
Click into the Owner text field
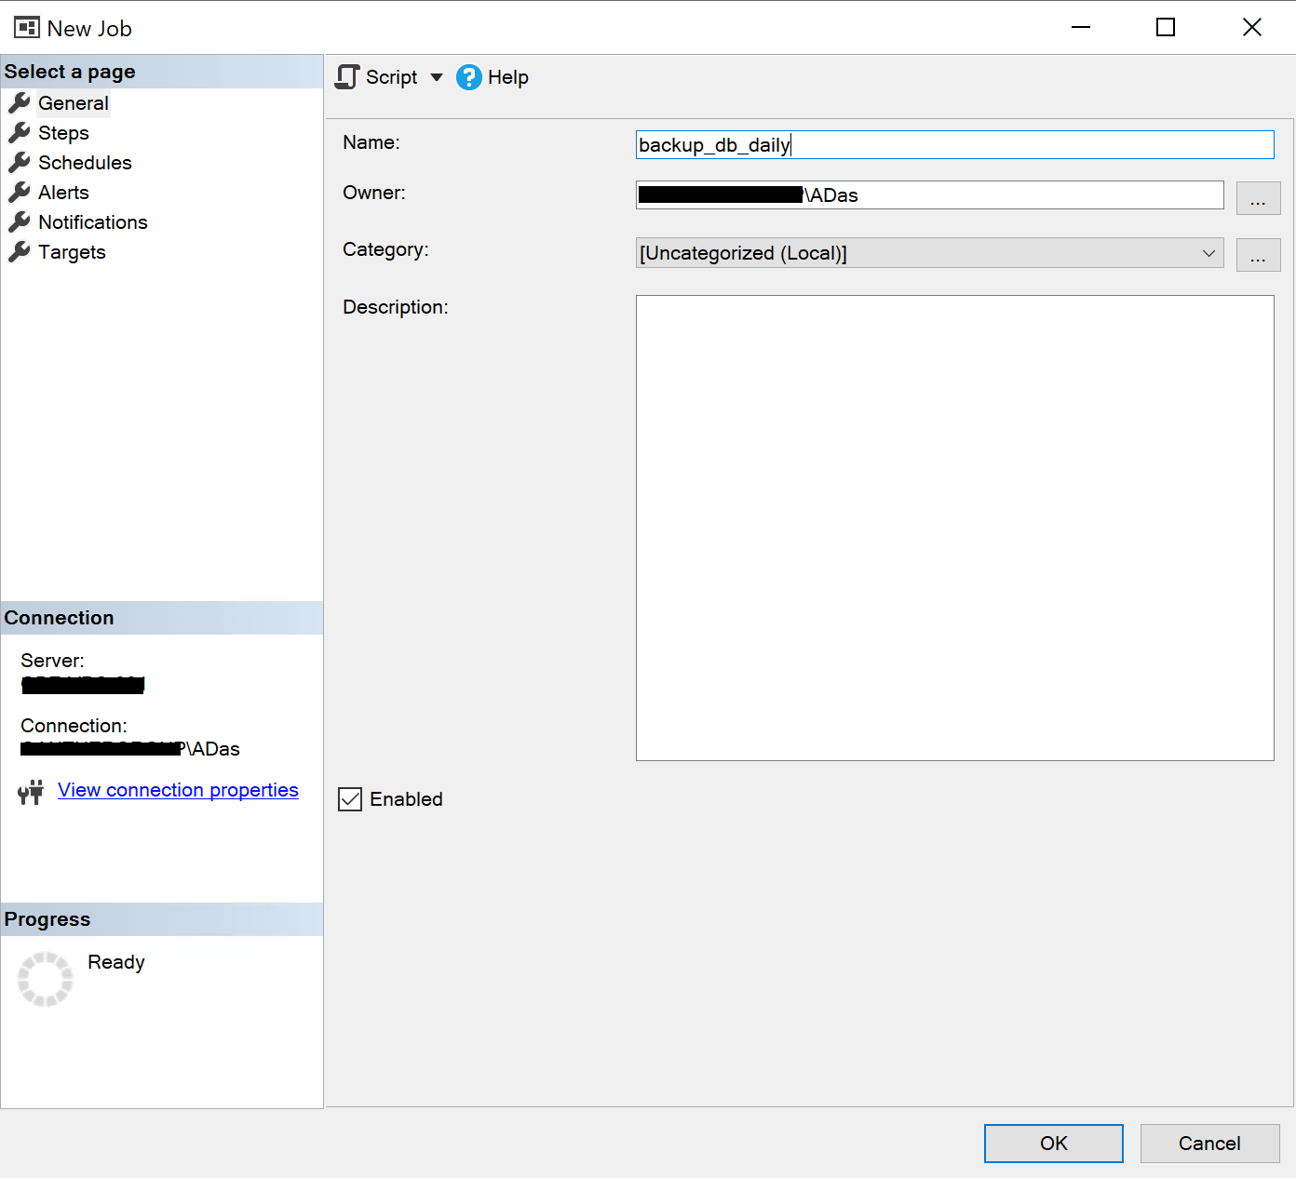pyautogui.click(x=929, y=195)
